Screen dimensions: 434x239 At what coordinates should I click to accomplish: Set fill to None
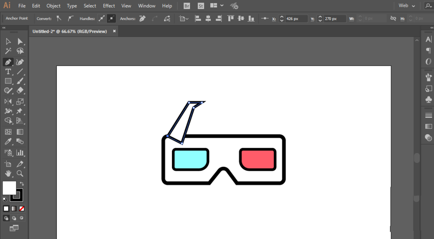click(22, 209)
